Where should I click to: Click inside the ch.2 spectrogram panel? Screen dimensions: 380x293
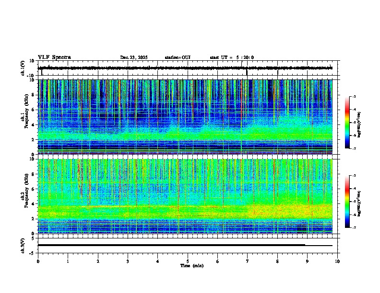click(x=185, y=196)
